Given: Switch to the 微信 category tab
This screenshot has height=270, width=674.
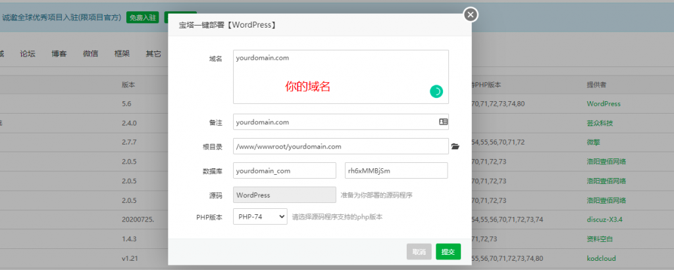Looking at the screenshot, I should tap(90, 54).
